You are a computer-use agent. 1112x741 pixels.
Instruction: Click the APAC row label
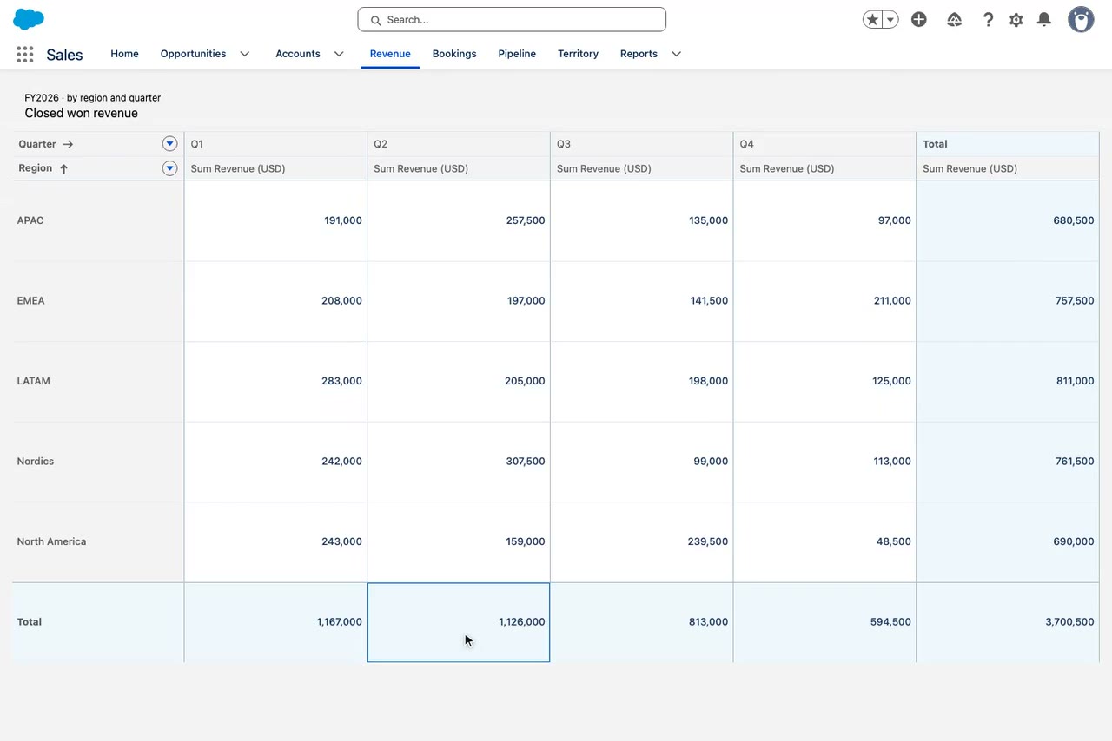click(30, 220)
